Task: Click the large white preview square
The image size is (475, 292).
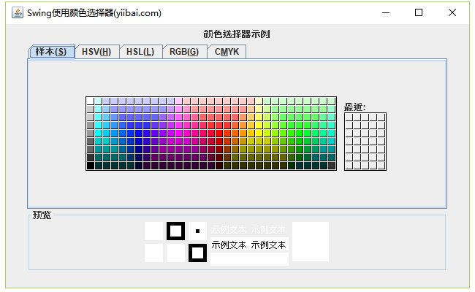Action: tap(311, 242)
